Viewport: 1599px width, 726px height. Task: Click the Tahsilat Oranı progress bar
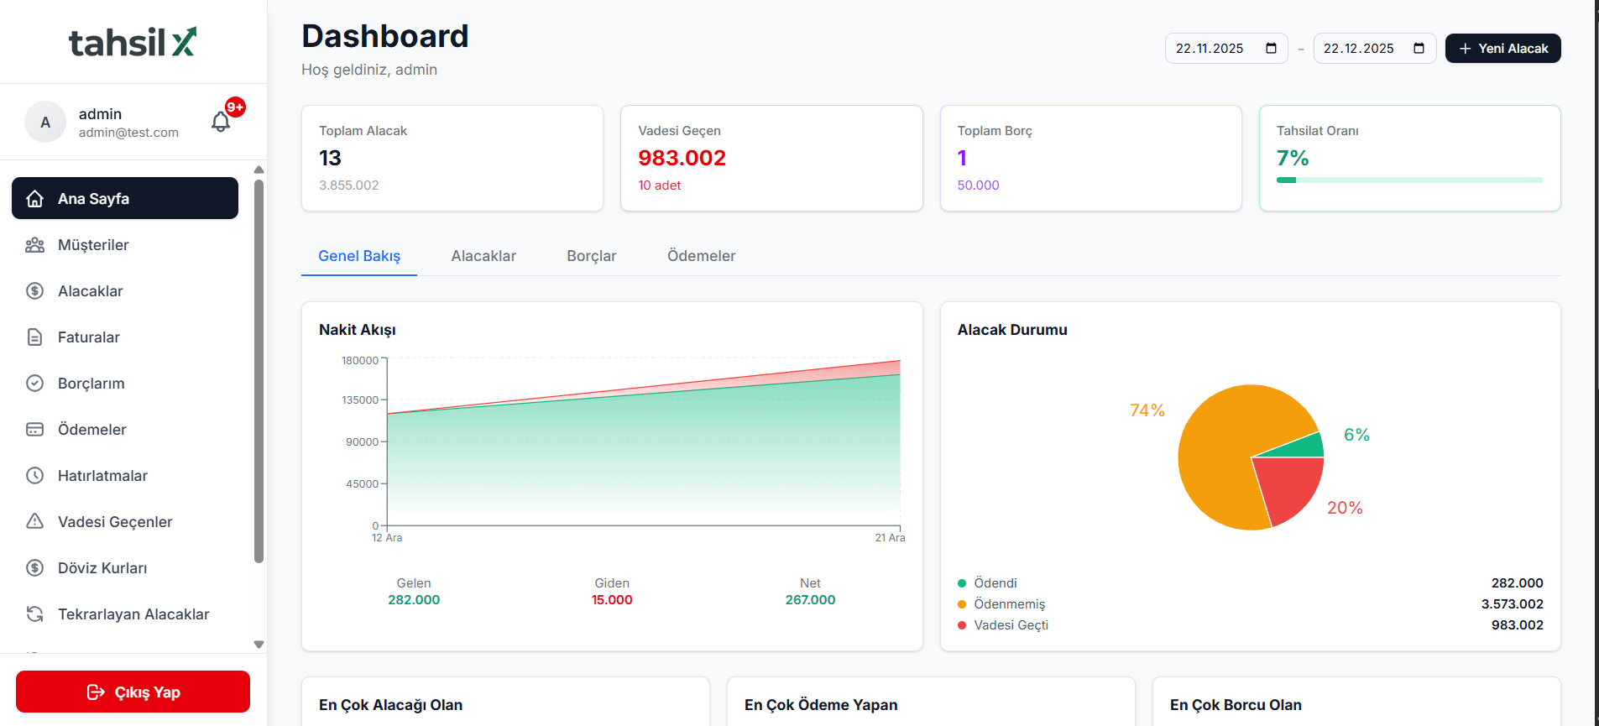tap(1409, 180)
